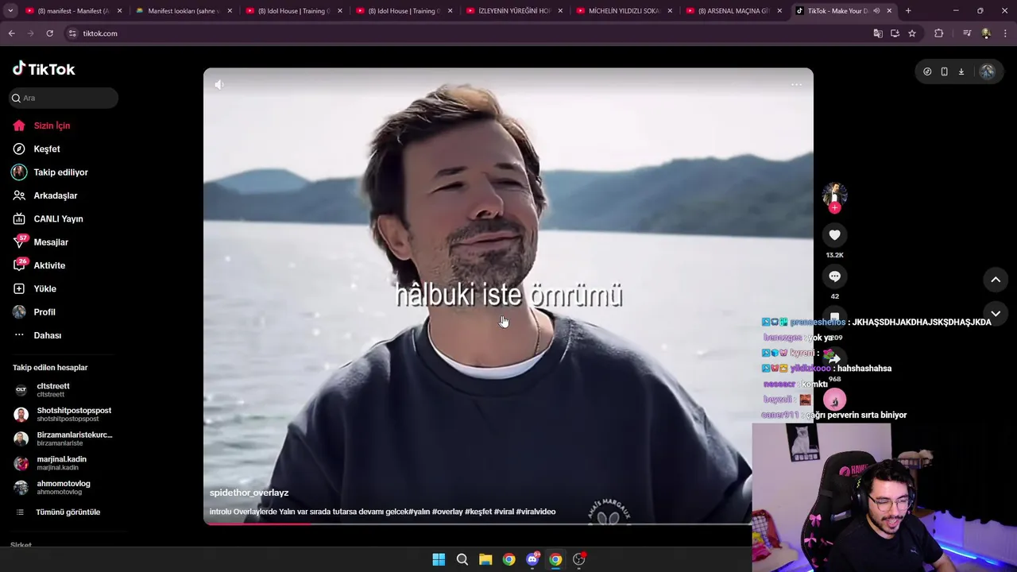Screen dimensions: 1017x572
Task: Click translate page icon in address bar
Action: click(x=878, y=33)
